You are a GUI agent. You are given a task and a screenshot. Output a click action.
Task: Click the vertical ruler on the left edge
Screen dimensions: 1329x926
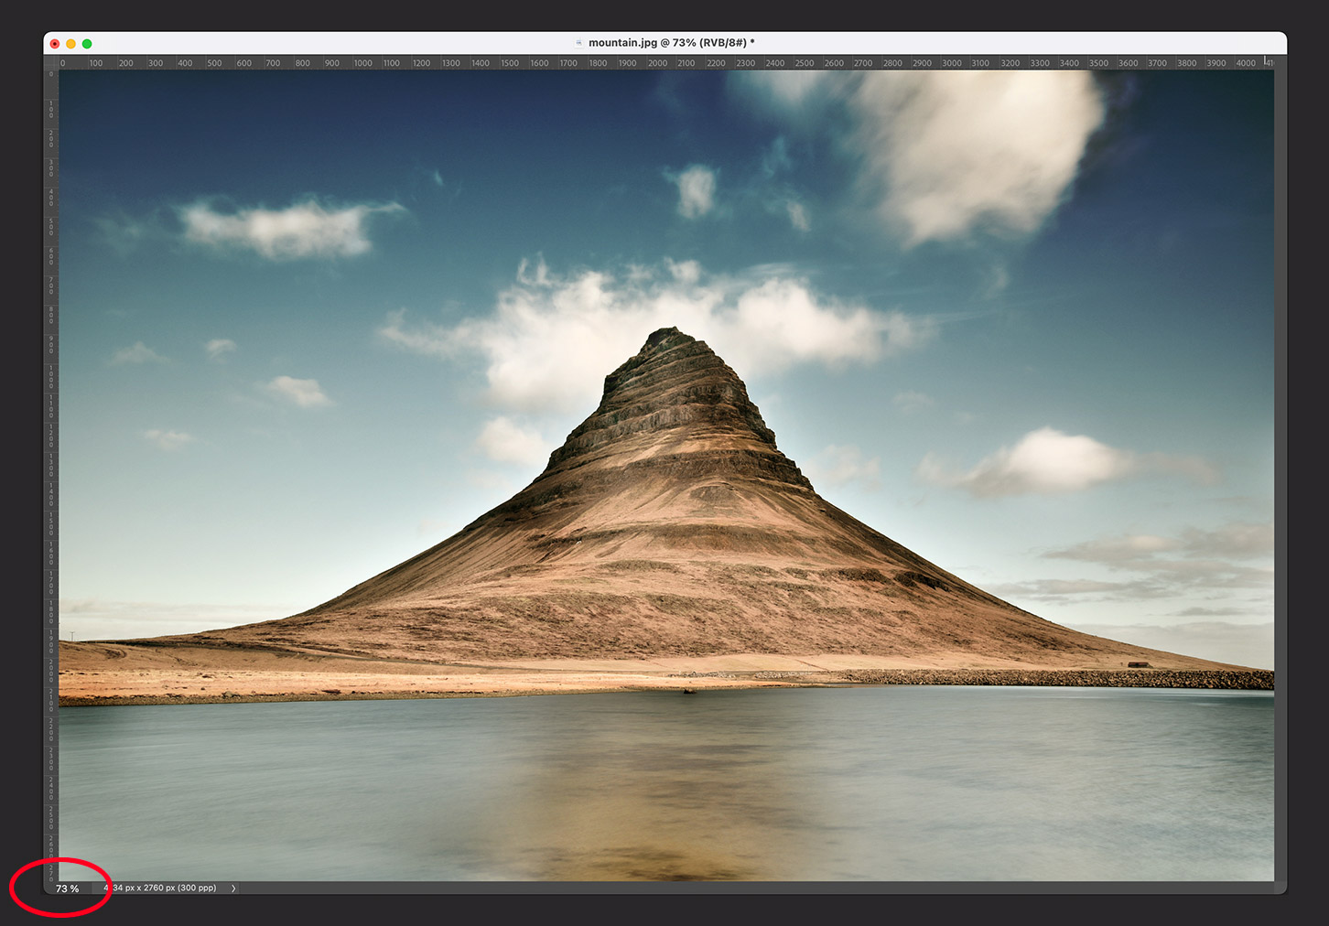(x=51, y=458)
